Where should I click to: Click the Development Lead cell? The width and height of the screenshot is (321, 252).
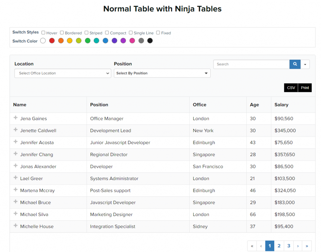tap(138, 130)
